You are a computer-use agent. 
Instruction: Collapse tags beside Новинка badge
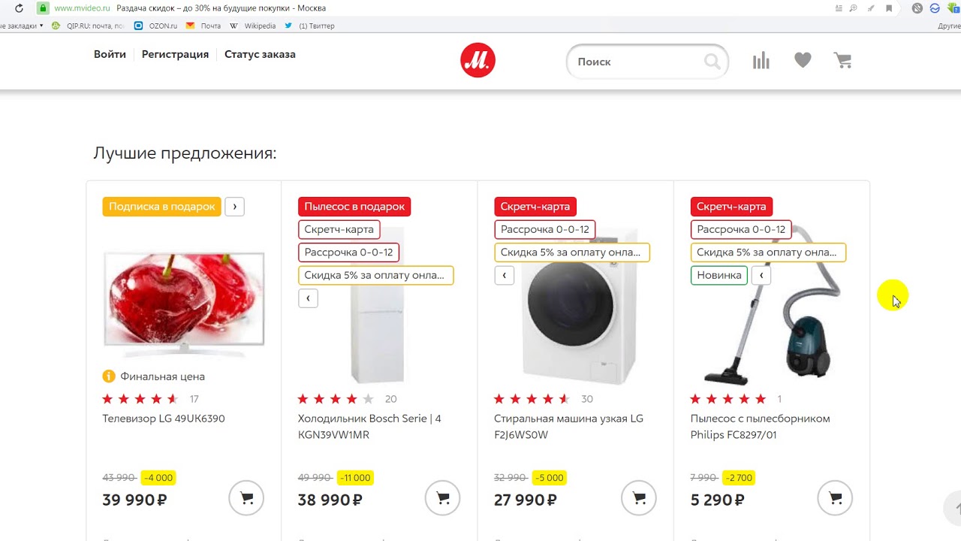[761, 275]
